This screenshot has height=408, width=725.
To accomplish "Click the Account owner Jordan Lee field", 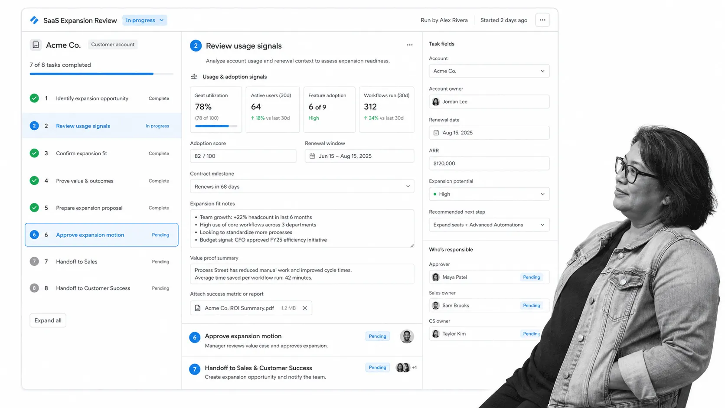I will pos(489,101).
